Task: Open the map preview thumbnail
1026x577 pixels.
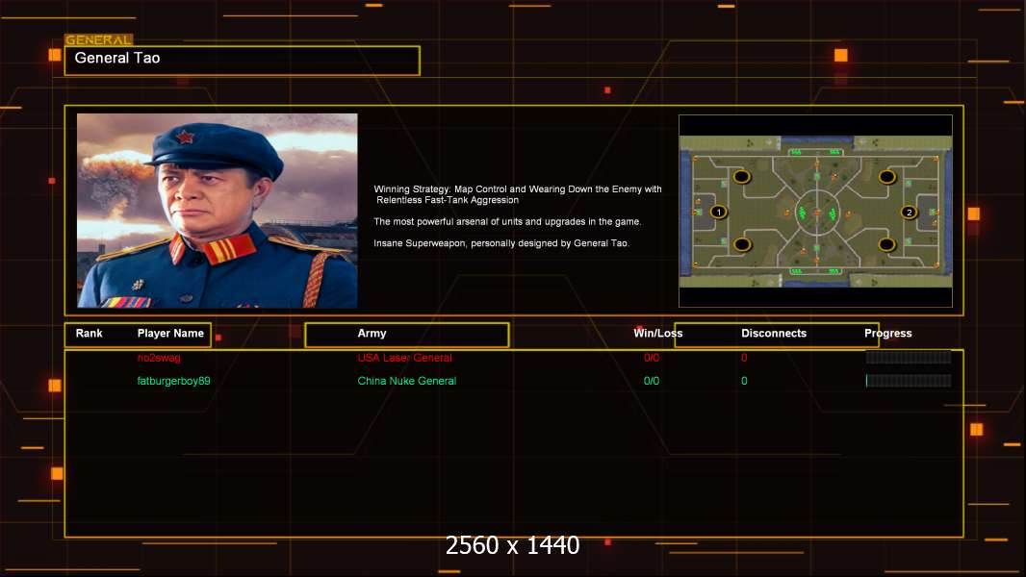Action: click(815, 211)
